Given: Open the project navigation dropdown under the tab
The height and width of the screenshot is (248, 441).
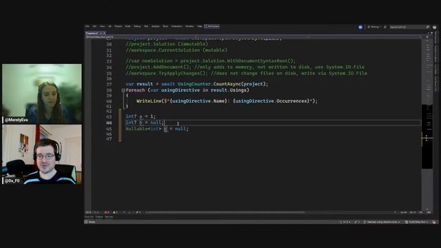Looking at the screenshot, I should pyautogui.click(x=141, y=37).
